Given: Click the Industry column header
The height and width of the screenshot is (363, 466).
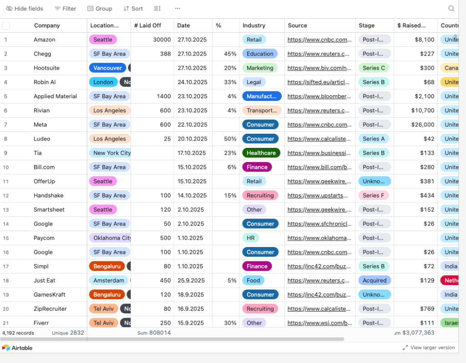Looking at the screenshot, I should click(x=254, y=25).
